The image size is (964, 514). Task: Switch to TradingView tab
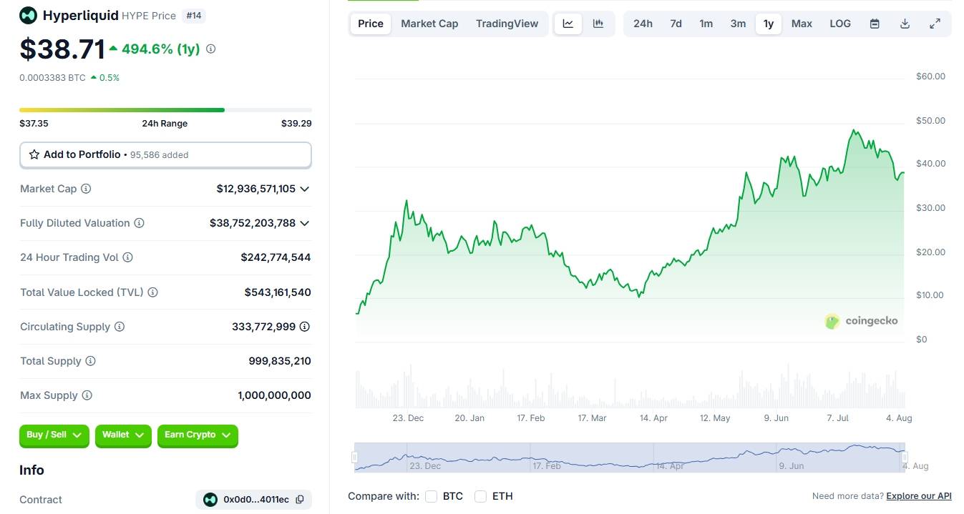coord(507,24)
